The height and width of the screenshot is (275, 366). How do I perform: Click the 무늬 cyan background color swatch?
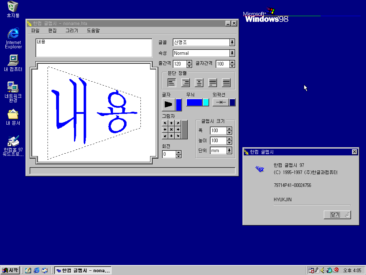pyautogui.click(x=206, y=102)
